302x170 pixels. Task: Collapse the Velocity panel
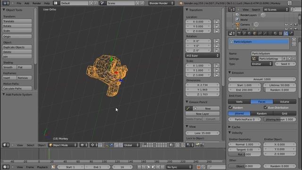pos(230,133)
